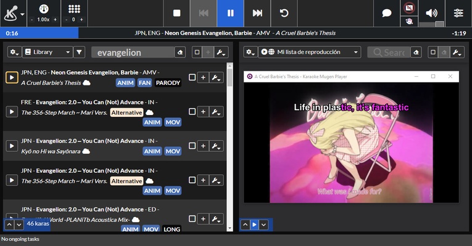This screenshot has height=246, width=472.
Task: Open the Library playlist dropdown
Action: click(x=48, y=52)
